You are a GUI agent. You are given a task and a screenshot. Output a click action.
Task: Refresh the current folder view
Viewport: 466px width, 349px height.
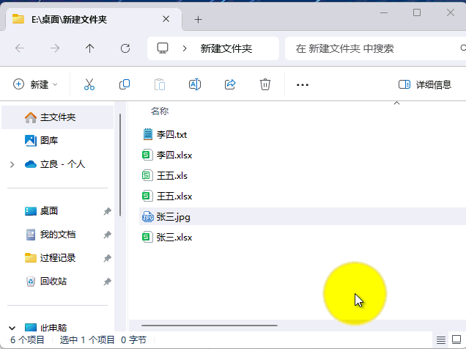click(125, 48)
